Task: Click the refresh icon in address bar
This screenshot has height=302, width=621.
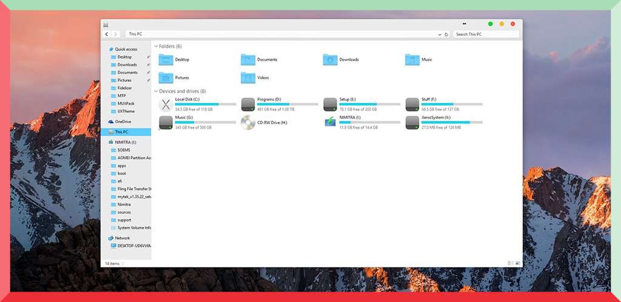Action: [x=446, y=35]
